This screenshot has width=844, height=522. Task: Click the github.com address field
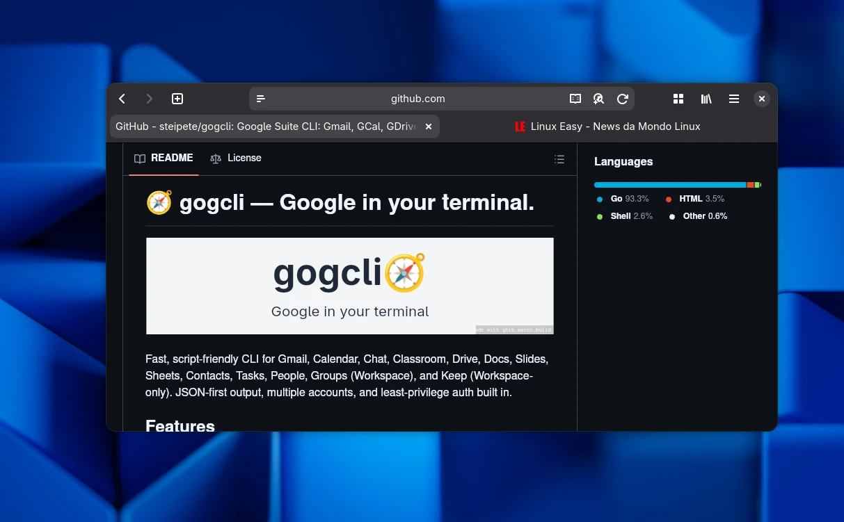(417, 99)
